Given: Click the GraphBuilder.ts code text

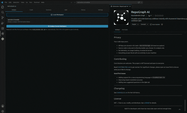Looking at the screenshot, I should coord(159,78).
